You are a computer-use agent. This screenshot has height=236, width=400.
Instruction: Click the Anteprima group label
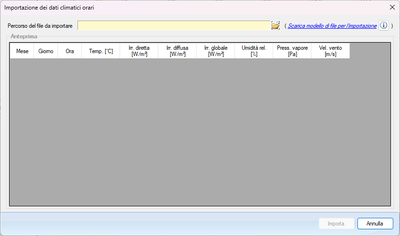coord(24,36)
